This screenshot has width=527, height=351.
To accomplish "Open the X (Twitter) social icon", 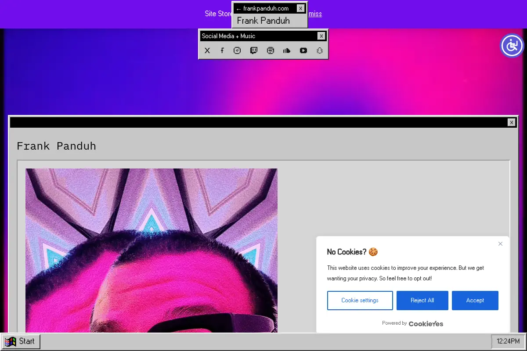I will [207, 50].
